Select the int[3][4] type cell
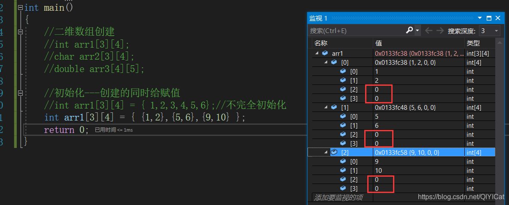The image size is (509, 205). 480,54
